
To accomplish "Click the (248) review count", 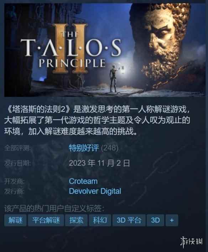I will (x=110, y=148).
